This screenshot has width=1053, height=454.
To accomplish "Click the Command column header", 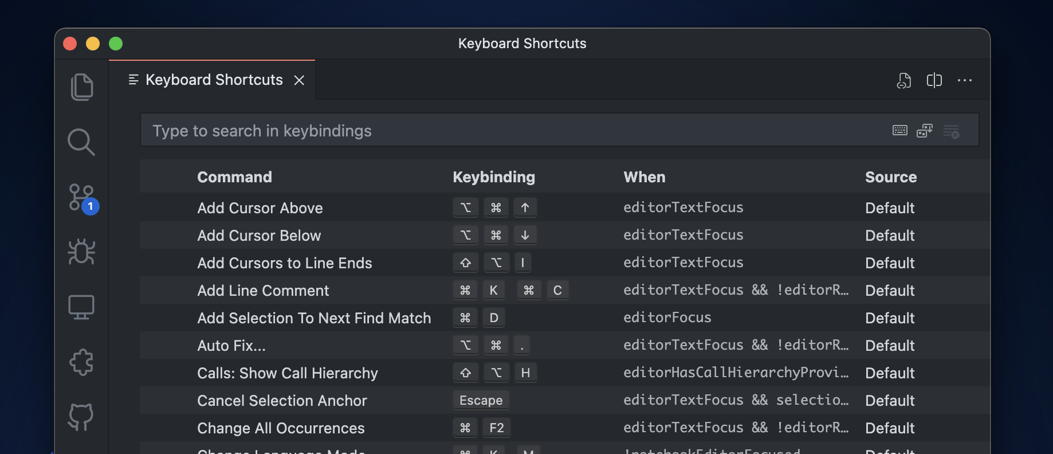I will 234,177.
